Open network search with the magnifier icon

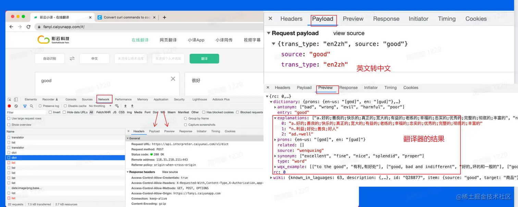point(32,106)
